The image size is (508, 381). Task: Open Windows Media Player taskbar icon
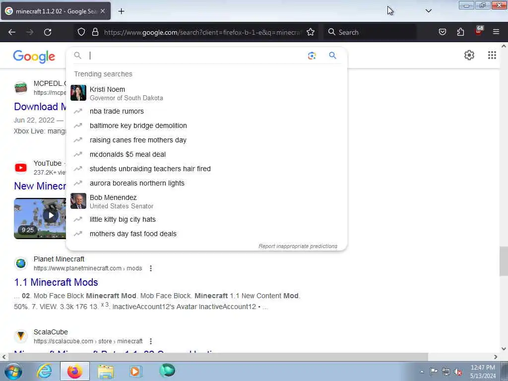coord(135,371)
